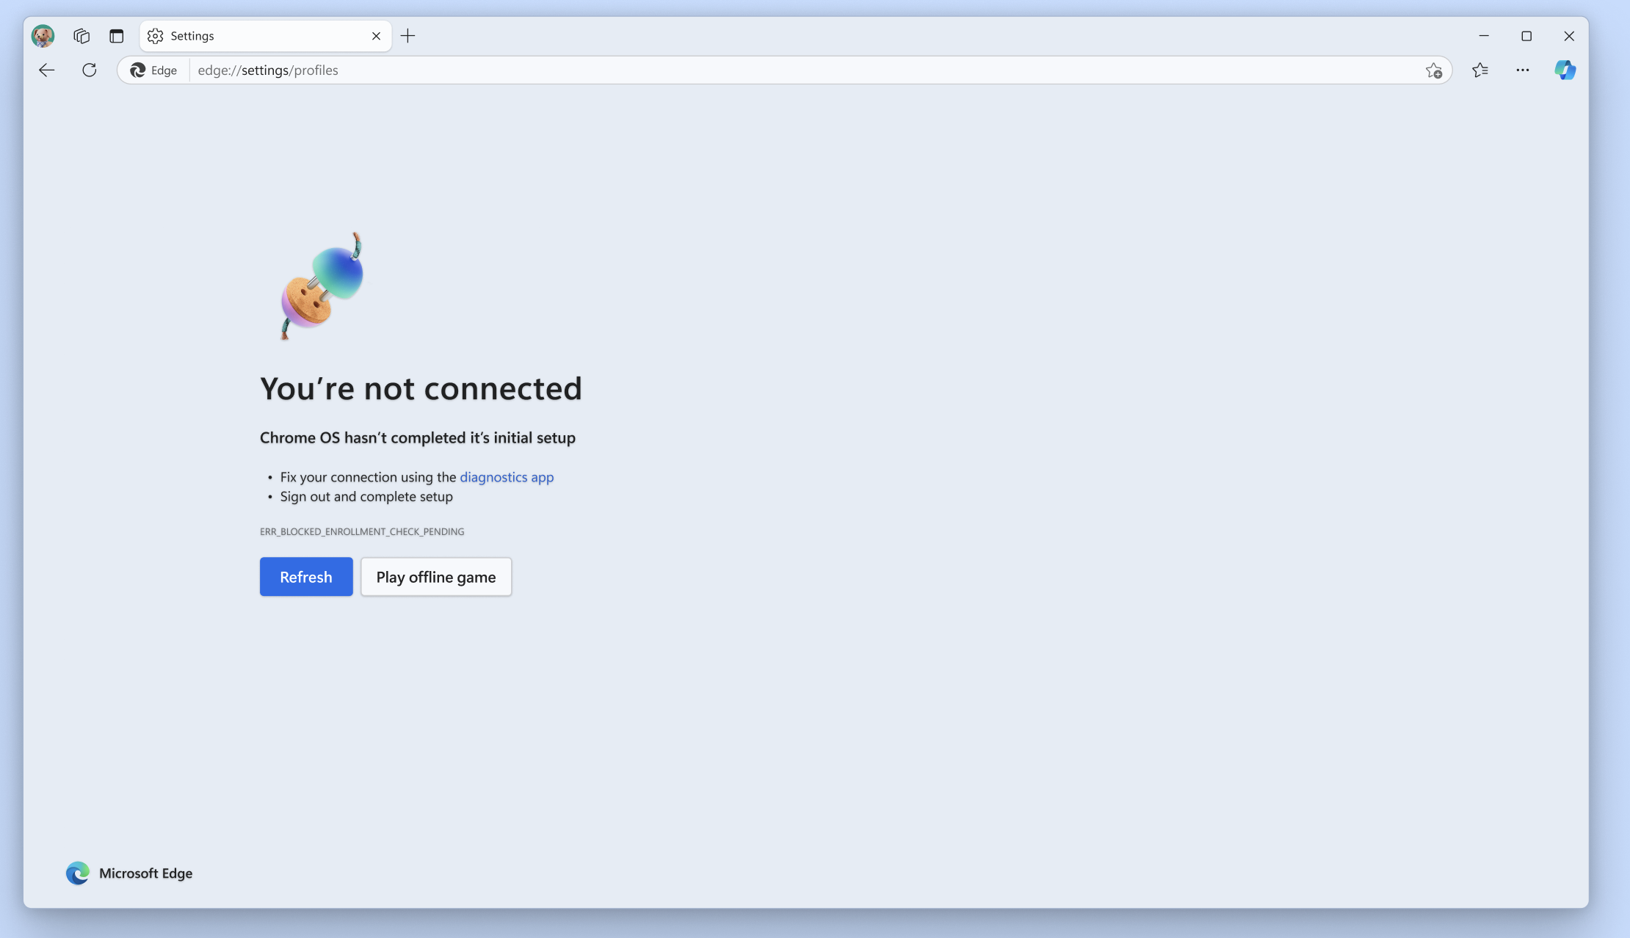Open the Favorites list icon

1480,70
